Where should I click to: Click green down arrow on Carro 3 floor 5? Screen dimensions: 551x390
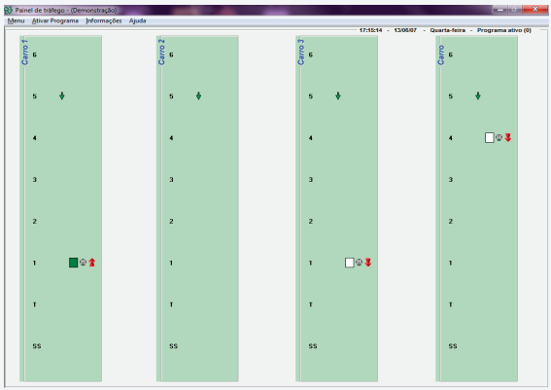[338, 95]
